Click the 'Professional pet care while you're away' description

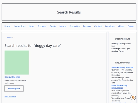point(15,82)
